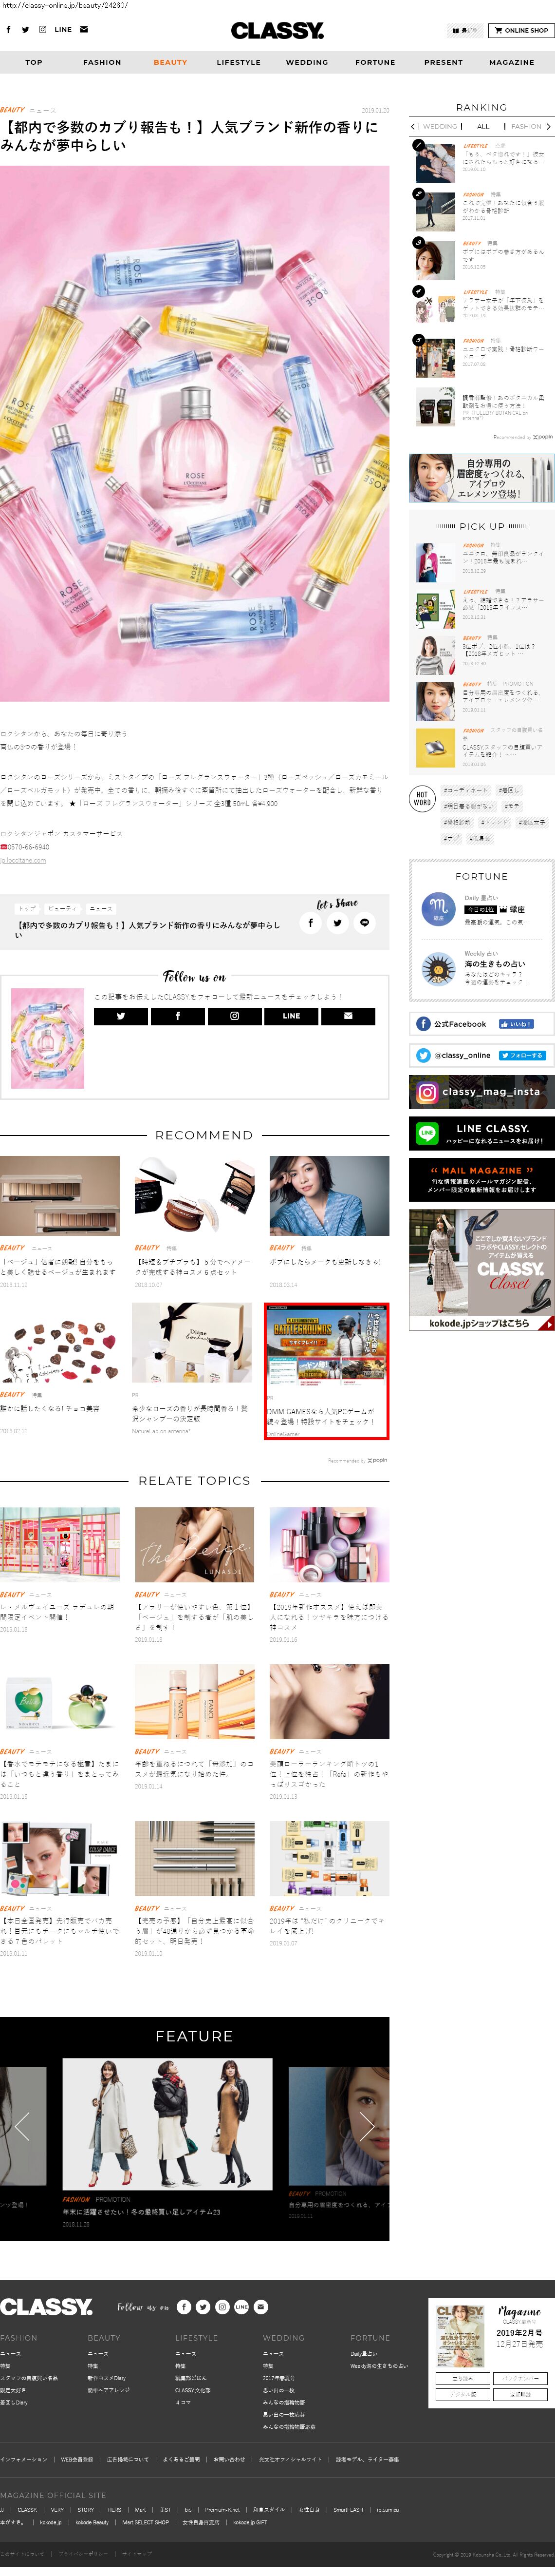Image resolution: width=555 pixels, height=2576 pixels.
Task: Open the eyebrow pencil sidebar banner ad
Action: 481,478
